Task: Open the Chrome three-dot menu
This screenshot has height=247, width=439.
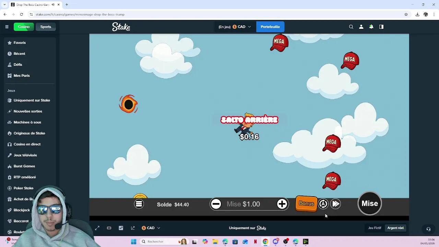Action: point(434,14)
